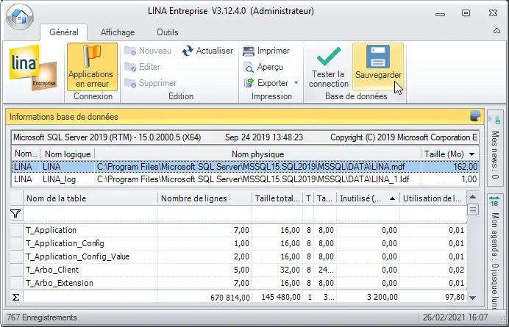This screenshot has width=509, height=327.
Task: Click the database icon in the panel header
Action: click(475, 116)
